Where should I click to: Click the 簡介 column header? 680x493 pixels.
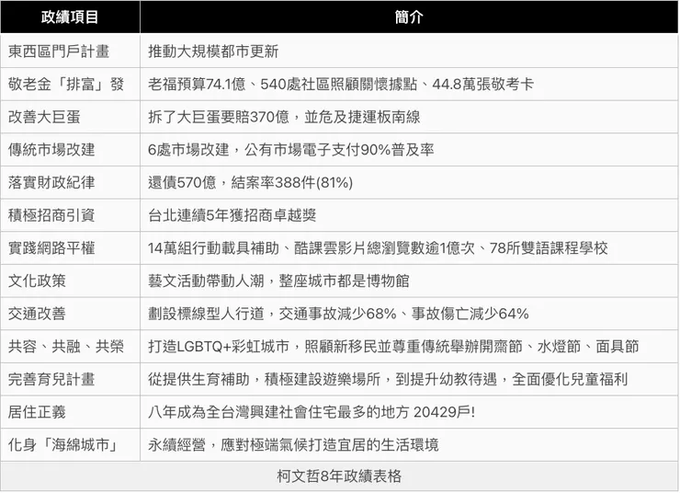click(409, 17)
